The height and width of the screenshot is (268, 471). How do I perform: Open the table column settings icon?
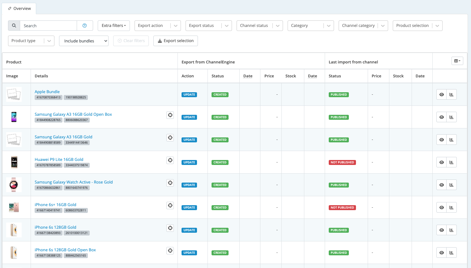pos(457,61)
